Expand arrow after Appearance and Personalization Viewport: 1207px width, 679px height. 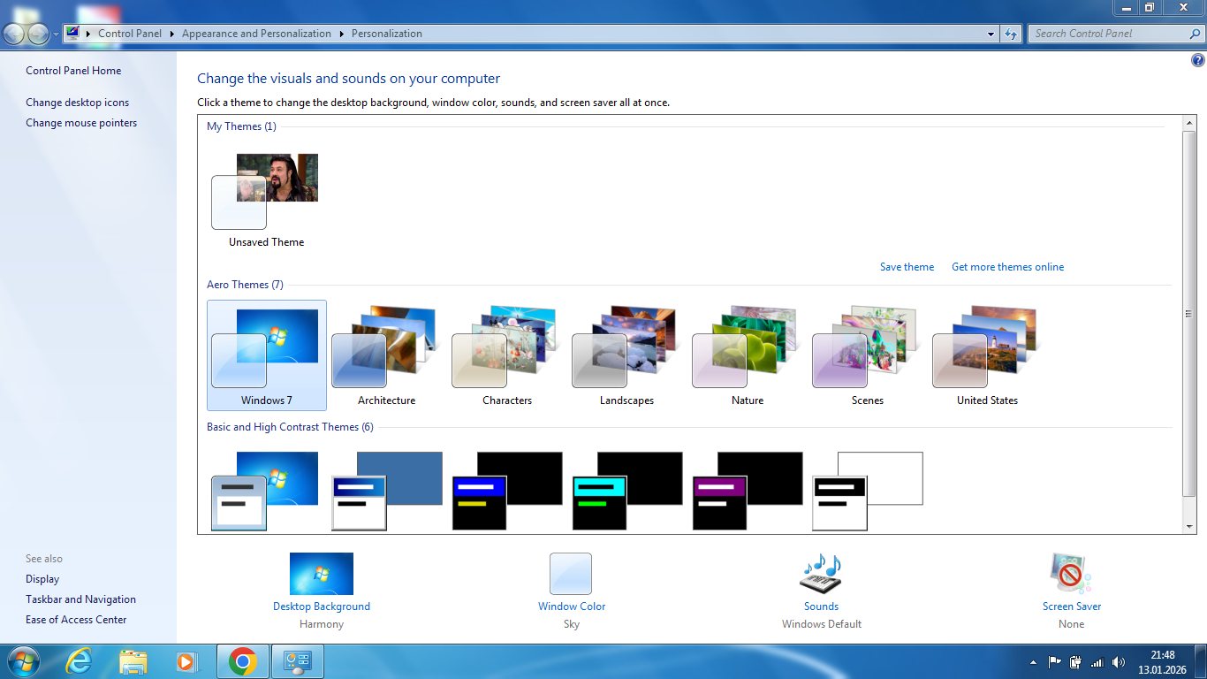click(x=342, y=34)
